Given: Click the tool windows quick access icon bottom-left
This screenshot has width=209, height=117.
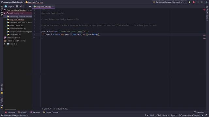Looking at the screenshot, I should (x=2, y=115).
